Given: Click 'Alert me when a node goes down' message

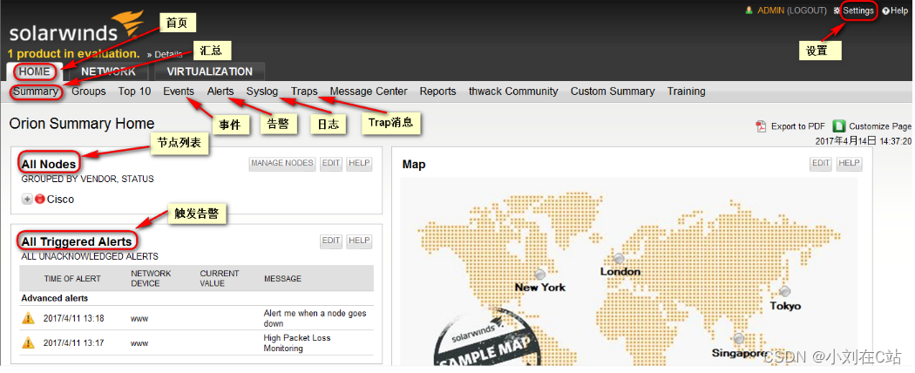Looking at the screenshot, I should pyautogui.click(x=315, y=318).
